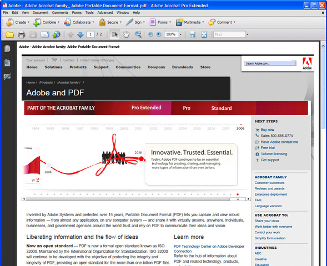
Task: Open PDF Technology Center on Adobe Developer link
Action: coord(209,249)
